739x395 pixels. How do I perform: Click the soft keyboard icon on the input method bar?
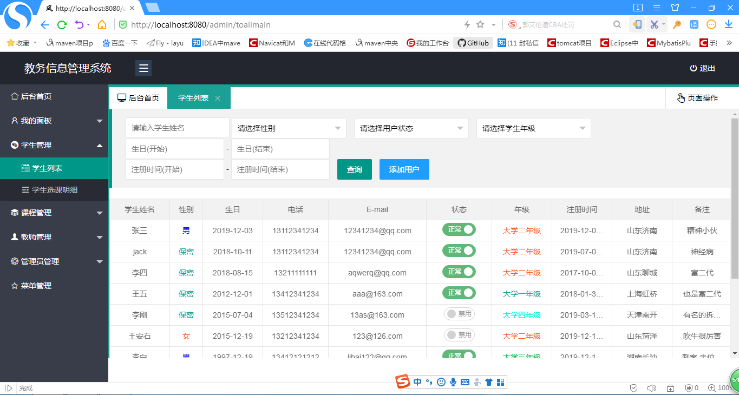point(465,382)
